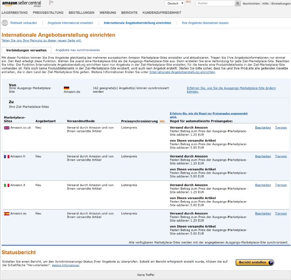The width and height of the screenshot is (291, 280).
Task: Click the Italian flag for Amazon.it
Action: 7,185
